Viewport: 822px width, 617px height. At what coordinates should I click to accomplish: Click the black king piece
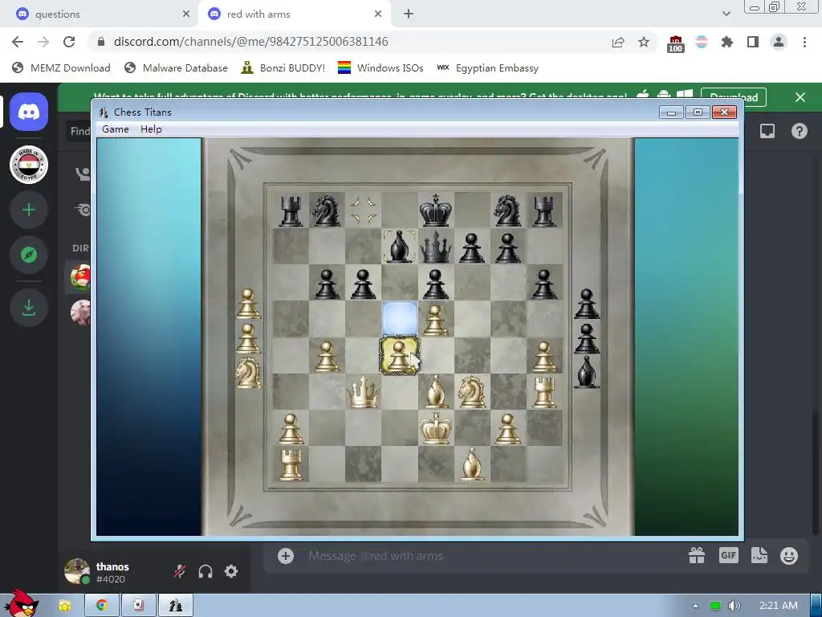point(436,210)
